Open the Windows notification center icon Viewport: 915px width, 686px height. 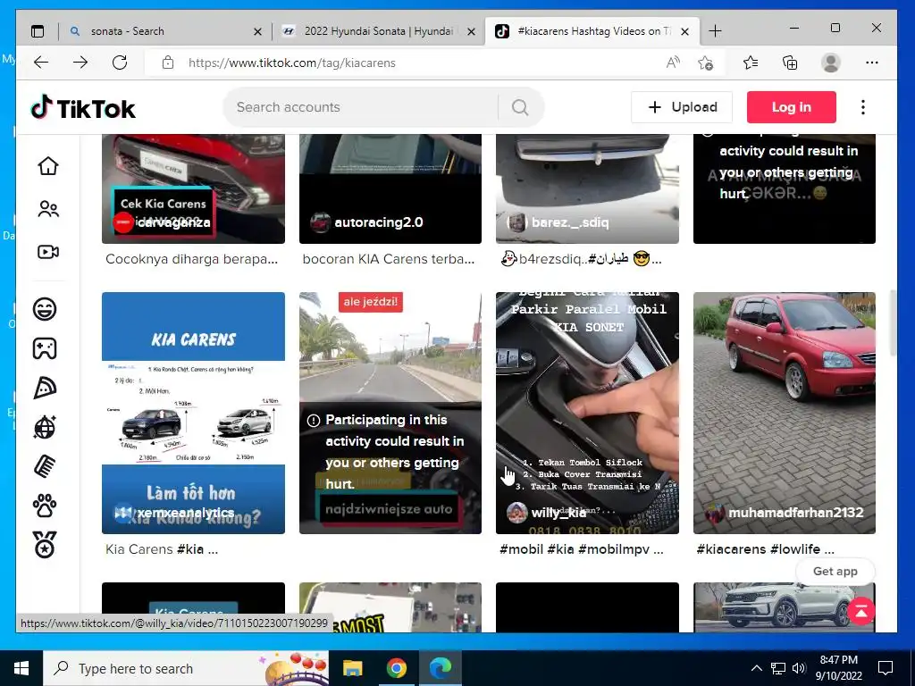pyautogui.click(x=886, y=668)
